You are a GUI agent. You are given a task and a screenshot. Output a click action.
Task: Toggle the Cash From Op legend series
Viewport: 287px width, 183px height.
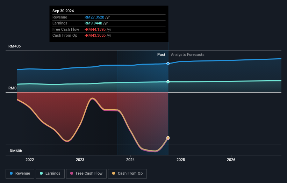click(x=127, y=174)
